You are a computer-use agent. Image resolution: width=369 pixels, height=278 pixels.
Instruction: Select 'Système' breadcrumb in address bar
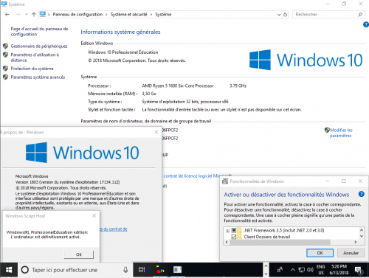tap(163, 15)
